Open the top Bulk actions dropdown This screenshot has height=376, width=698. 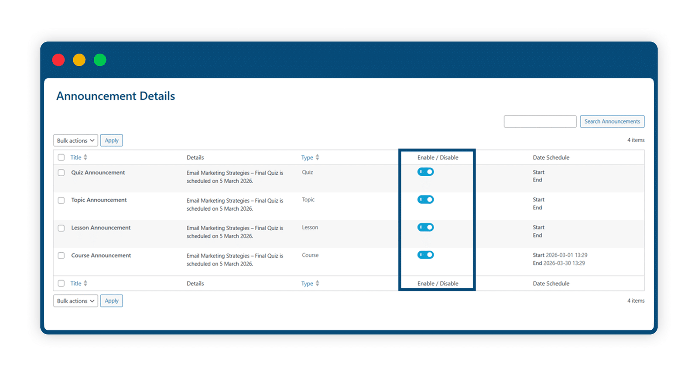pyautogui.click(x=75, y=140)
